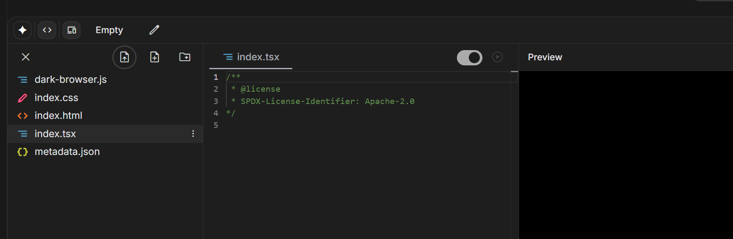Click the pencil icon to rename Empty
Viewport: 733px width, 239px height.
coord(154,30)
